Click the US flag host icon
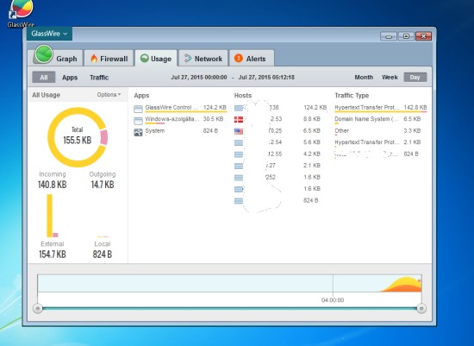 239,131
